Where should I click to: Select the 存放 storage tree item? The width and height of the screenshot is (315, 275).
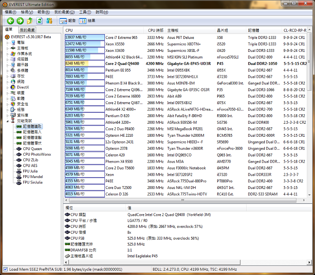tap(21, 76)
